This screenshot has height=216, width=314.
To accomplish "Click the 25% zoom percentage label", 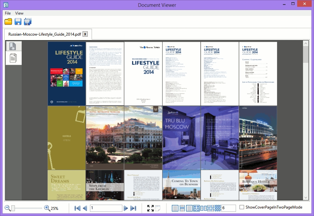I will [54, 208].
